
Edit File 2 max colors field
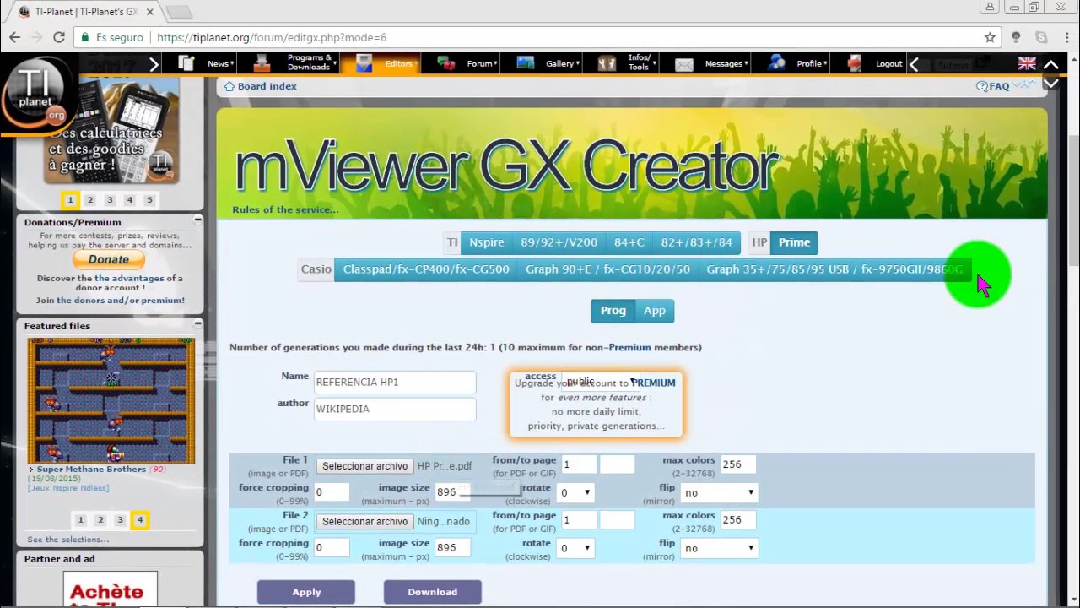click(737, 520)
